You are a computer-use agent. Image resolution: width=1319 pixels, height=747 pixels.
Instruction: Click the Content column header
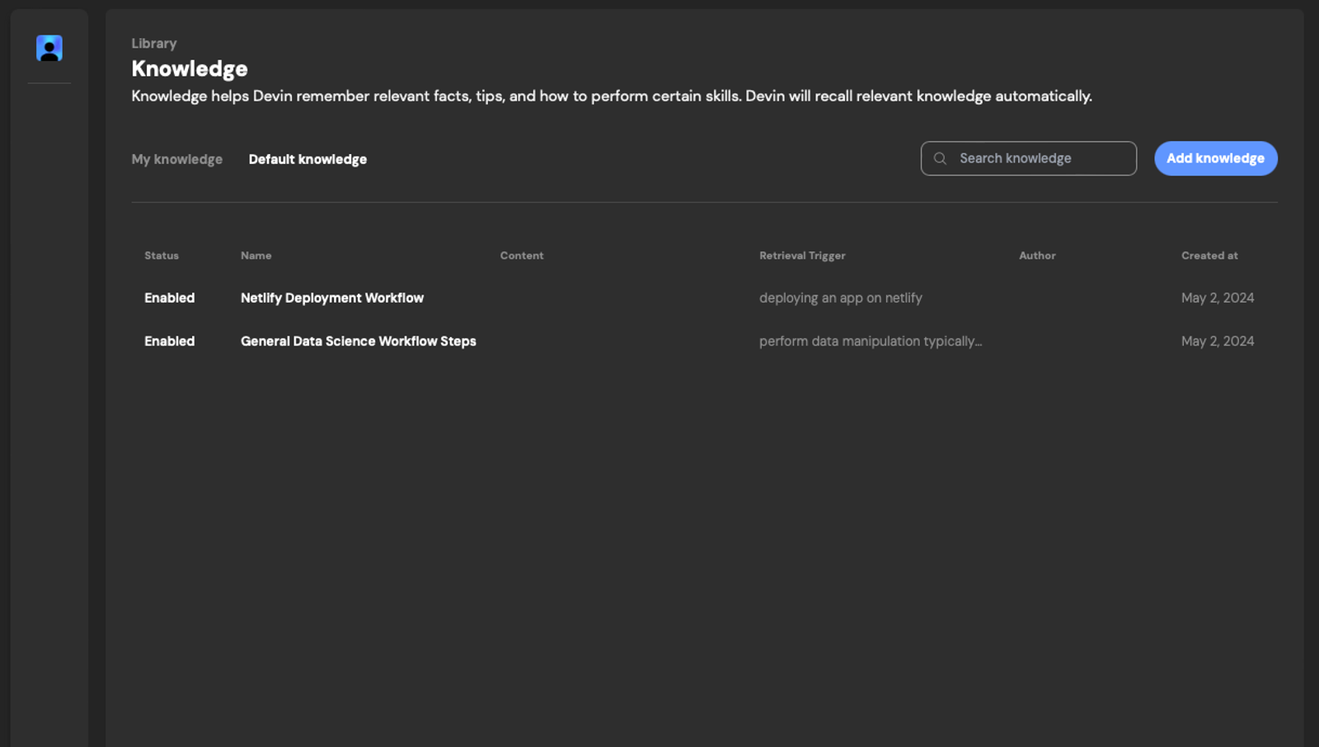521,256
